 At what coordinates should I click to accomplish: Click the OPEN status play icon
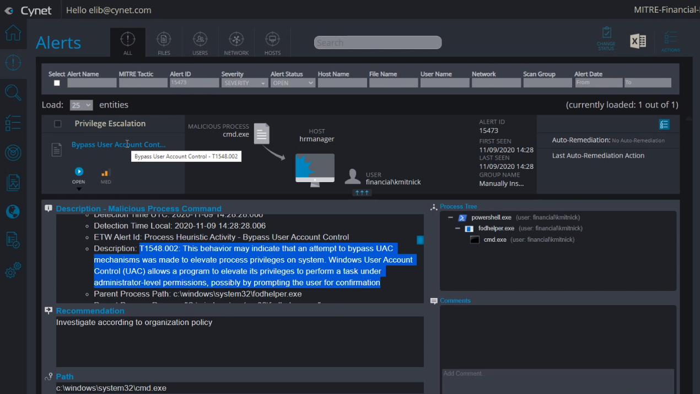pyautogui.click(x=79, y=172)
